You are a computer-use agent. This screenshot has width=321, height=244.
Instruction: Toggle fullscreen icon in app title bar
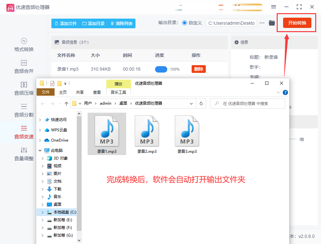pos(299,7)
